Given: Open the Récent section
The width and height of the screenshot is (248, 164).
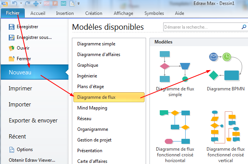Looking at the screenshot, I should pyautogui.click(x=17, y=137).
